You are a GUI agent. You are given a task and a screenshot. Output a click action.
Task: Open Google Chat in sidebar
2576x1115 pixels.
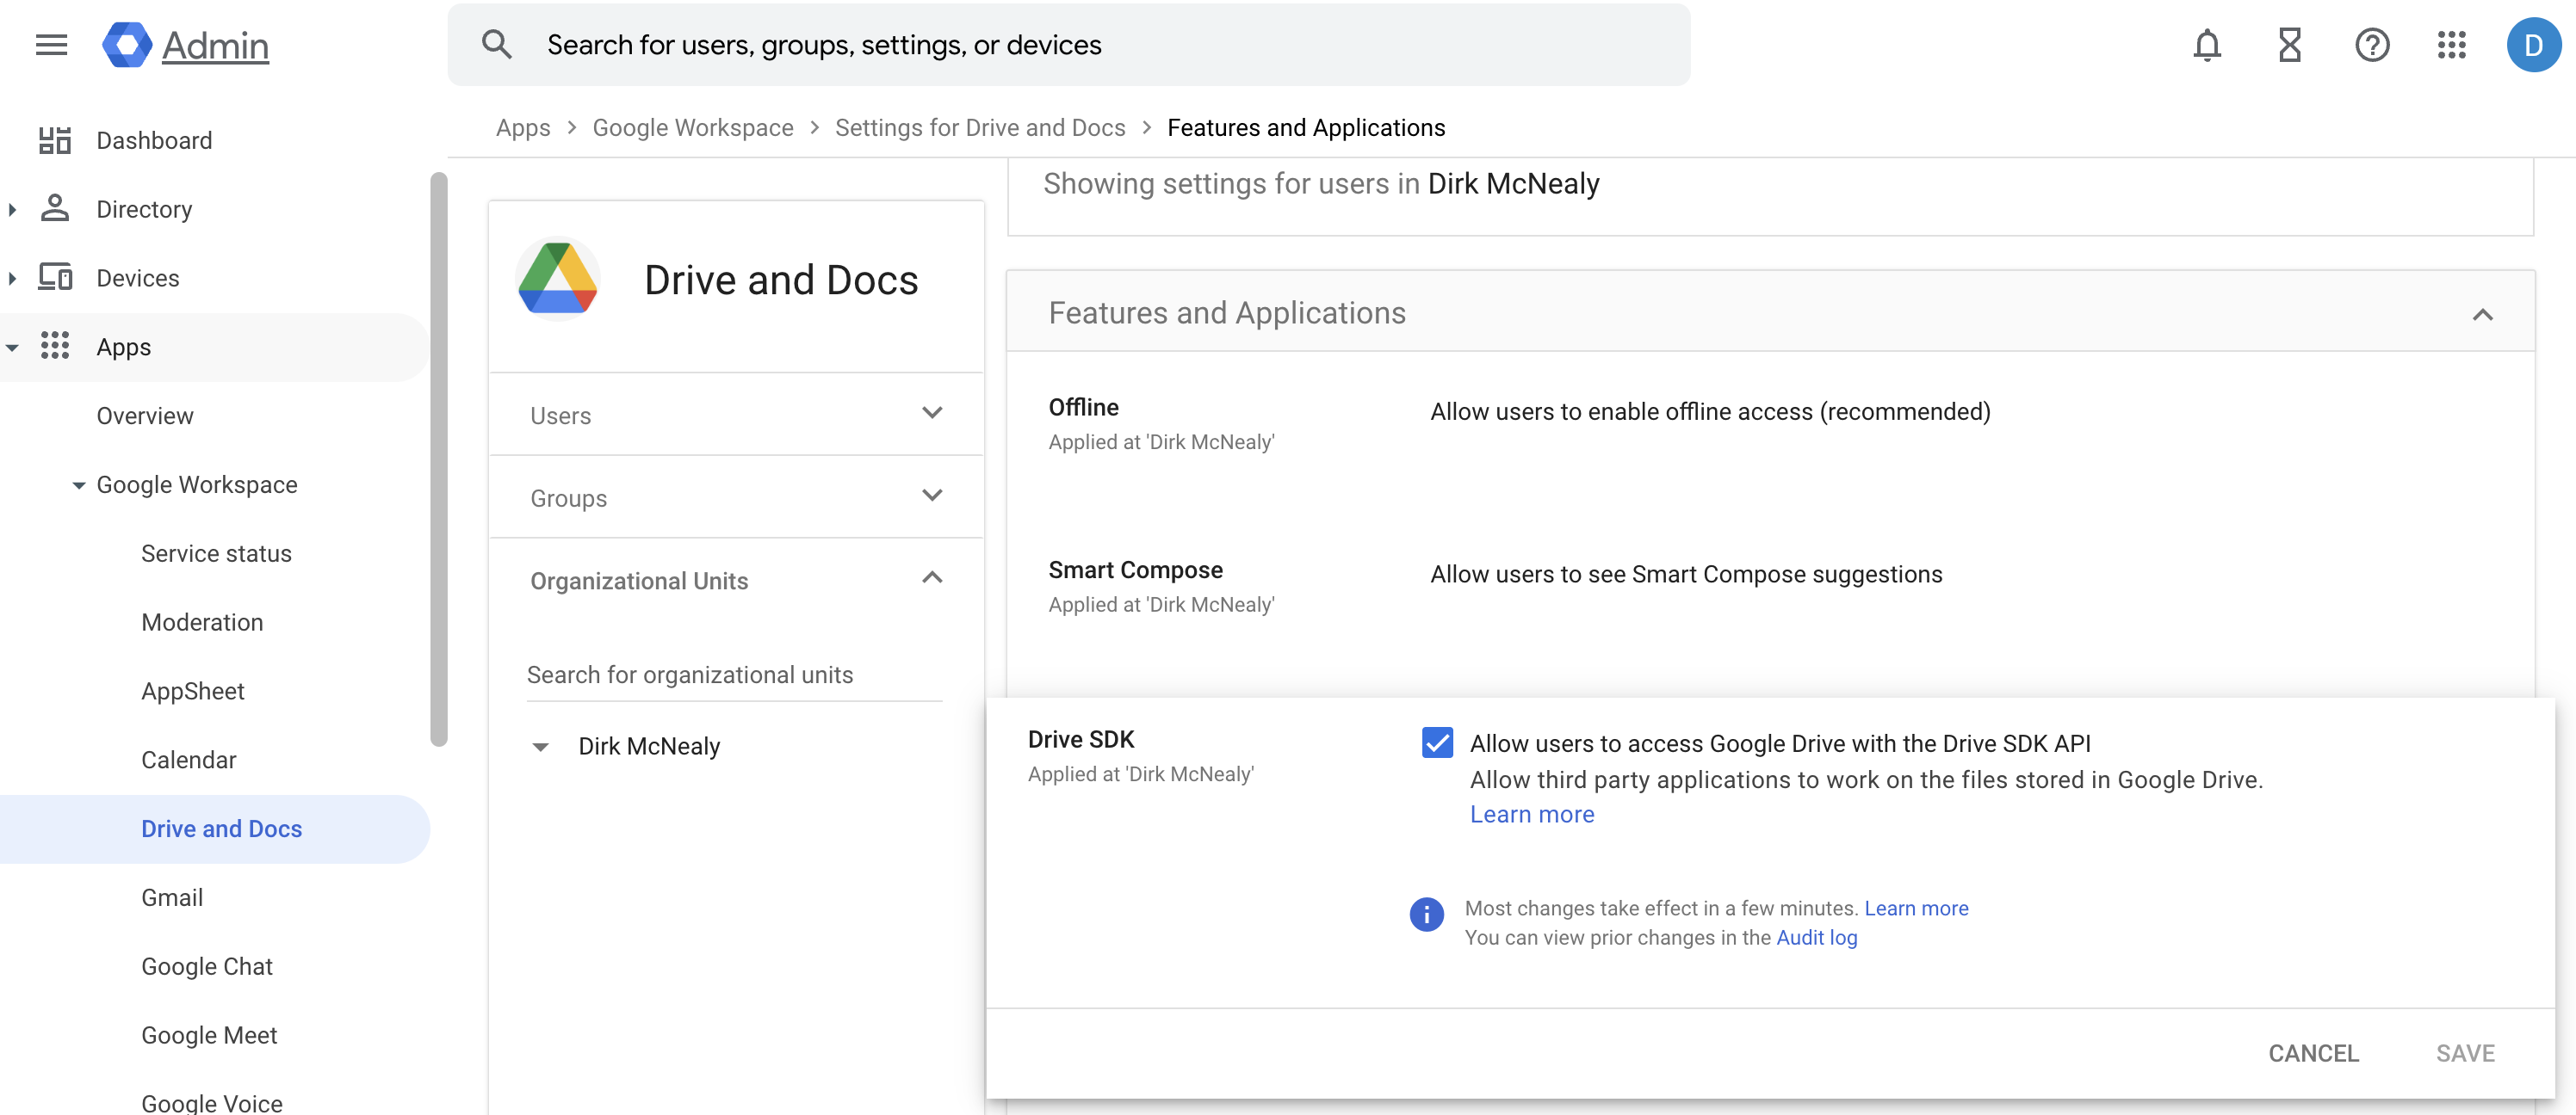point(207,966)
